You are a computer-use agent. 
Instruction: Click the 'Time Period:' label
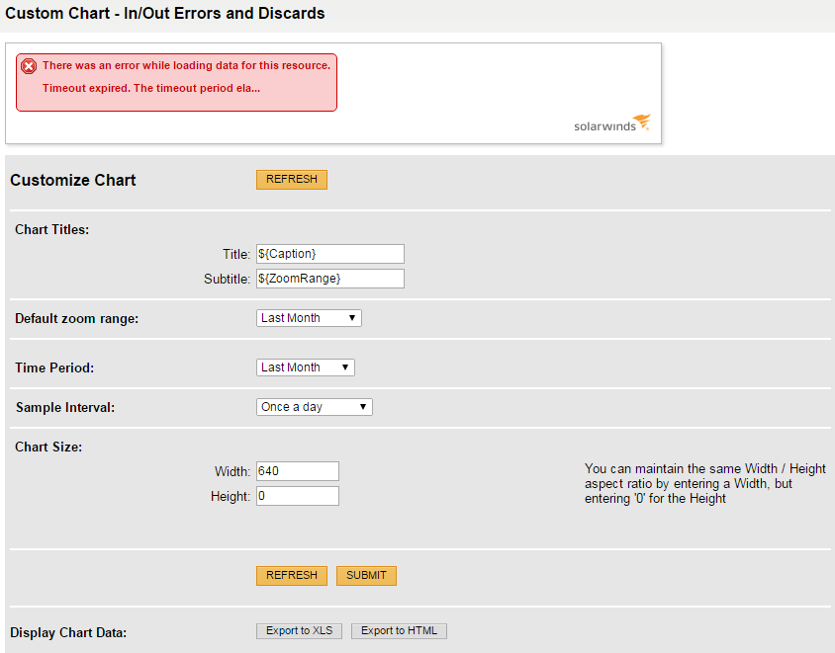54,367
